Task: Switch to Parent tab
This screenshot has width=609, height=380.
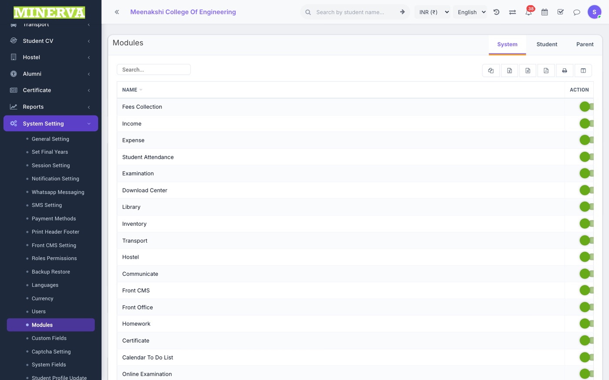Action: 585,44
